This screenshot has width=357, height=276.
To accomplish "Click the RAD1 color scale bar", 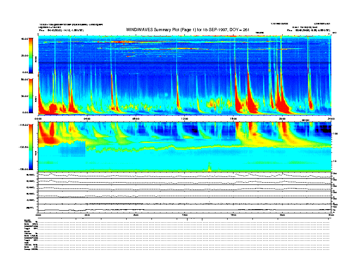I will pos(31,96).
